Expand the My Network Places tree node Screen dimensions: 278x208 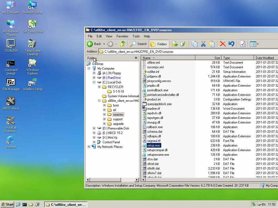tap(89, 147)
